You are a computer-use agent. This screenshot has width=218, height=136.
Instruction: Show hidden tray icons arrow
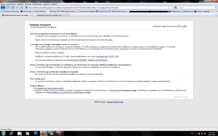196,134
